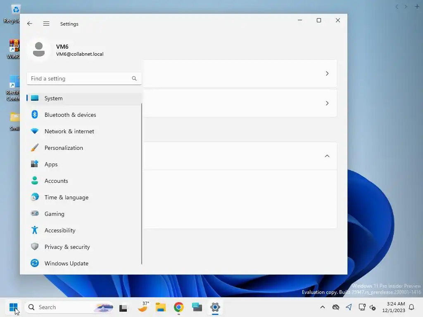423x317 pixels.
Task: Open Google Chrome from the taskbar
Action: click(x=178, y=307)
